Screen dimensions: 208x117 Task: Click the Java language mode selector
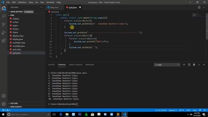(195, 110)
